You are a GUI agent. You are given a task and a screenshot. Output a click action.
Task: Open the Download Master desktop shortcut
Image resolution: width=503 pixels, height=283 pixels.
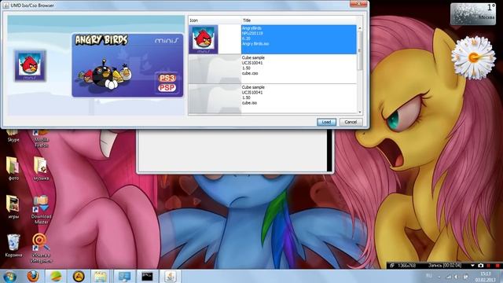coord(42,210)
